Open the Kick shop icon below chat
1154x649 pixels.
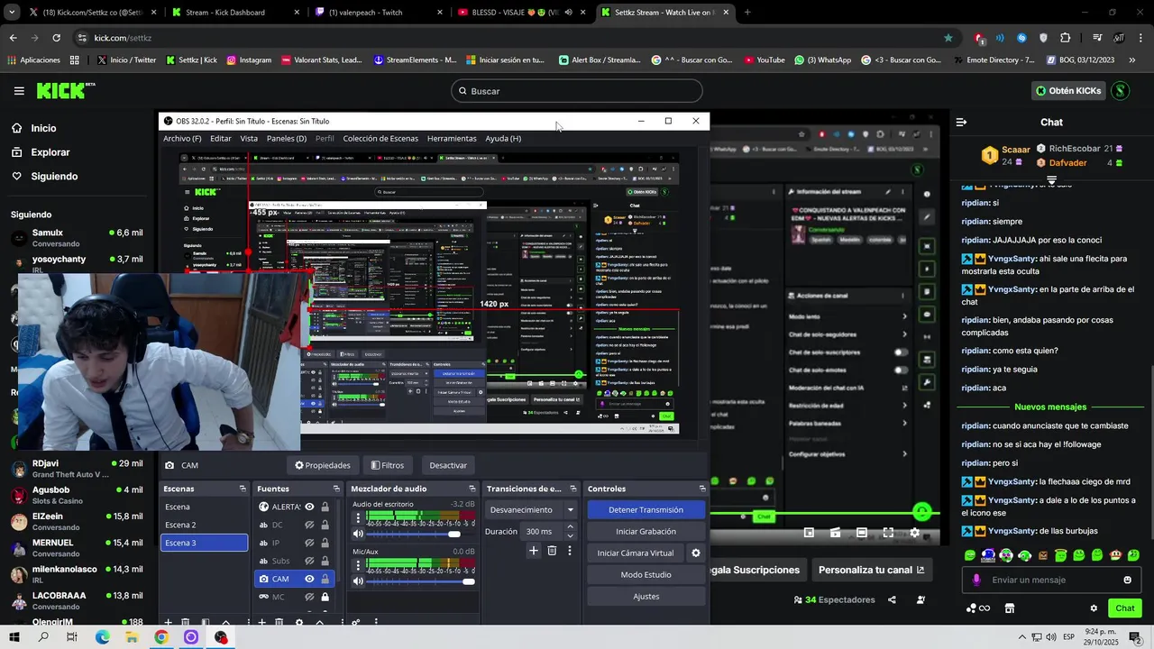[x=1010, y=608]
